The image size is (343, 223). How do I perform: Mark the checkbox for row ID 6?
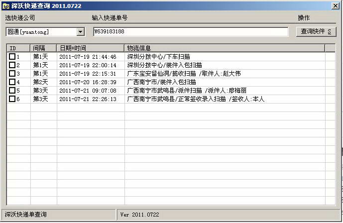[x=12, y=99]
